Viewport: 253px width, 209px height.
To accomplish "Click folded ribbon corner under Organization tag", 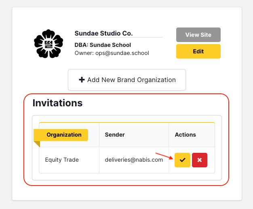I will coord(37,144).
